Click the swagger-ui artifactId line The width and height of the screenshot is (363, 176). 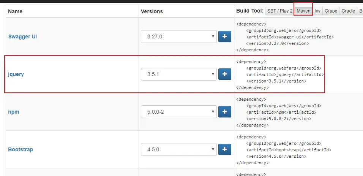pyautogui.click(x=290, y=37)
